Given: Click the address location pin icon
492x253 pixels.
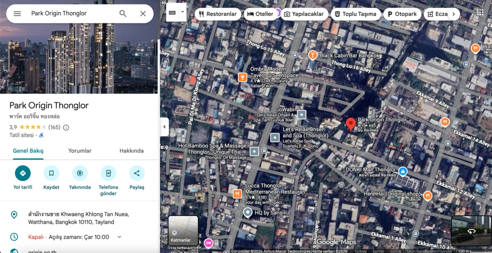Looking at the screenshot, I should pos(14,215).
